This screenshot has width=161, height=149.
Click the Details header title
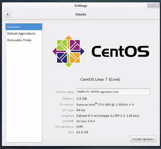click(81, 15)
